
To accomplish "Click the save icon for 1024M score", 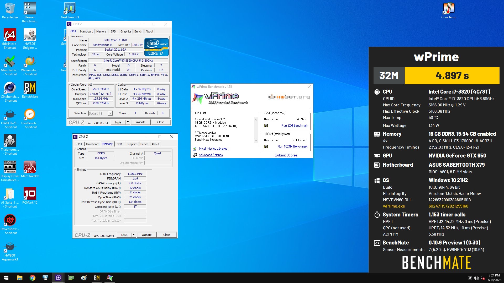I will click(x=266, y=146).
